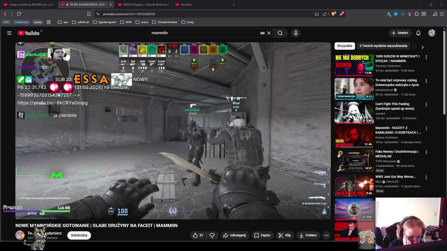Open Brave Rewards triangle icon
Viewport: 447px width, 251px height.
tap(341, 14)
